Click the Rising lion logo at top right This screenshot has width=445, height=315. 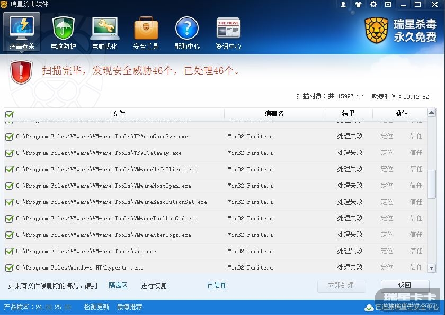coord(376,30)
